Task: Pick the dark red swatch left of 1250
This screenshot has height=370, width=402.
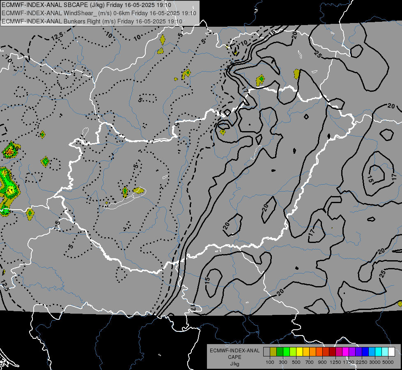Action: (332, 352)
